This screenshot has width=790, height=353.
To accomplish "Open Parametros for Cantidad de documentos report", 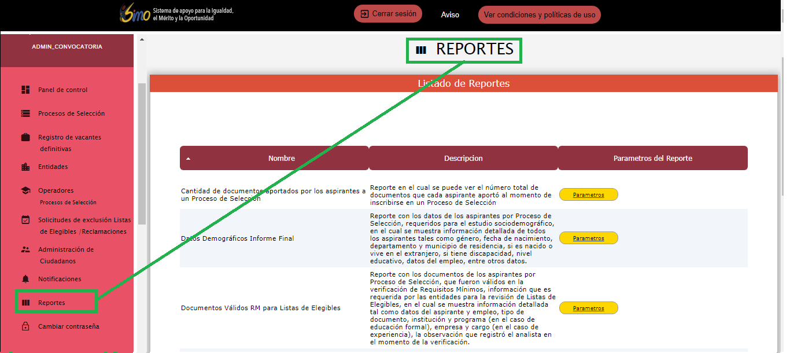I will (x=588, y=195).
